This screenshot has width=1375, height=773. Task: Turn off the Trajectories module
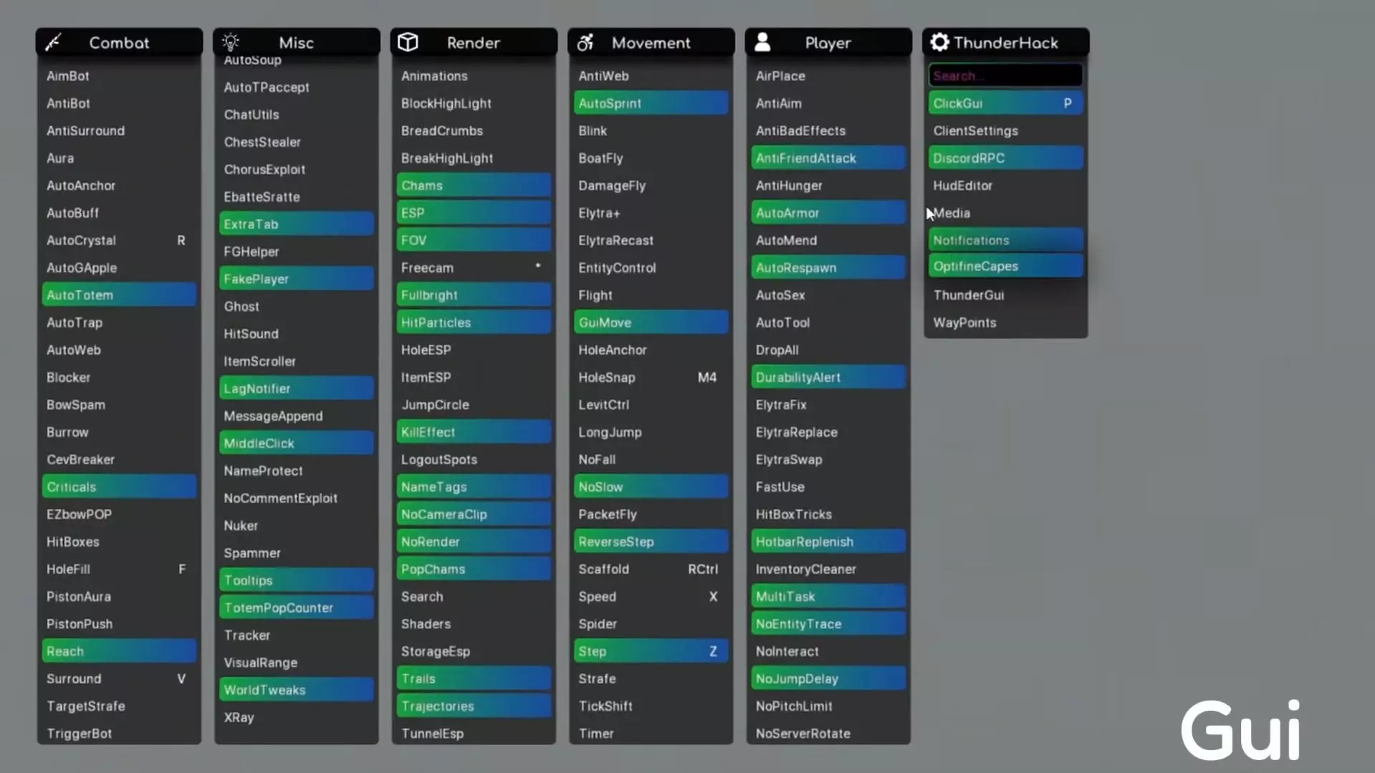474,706
